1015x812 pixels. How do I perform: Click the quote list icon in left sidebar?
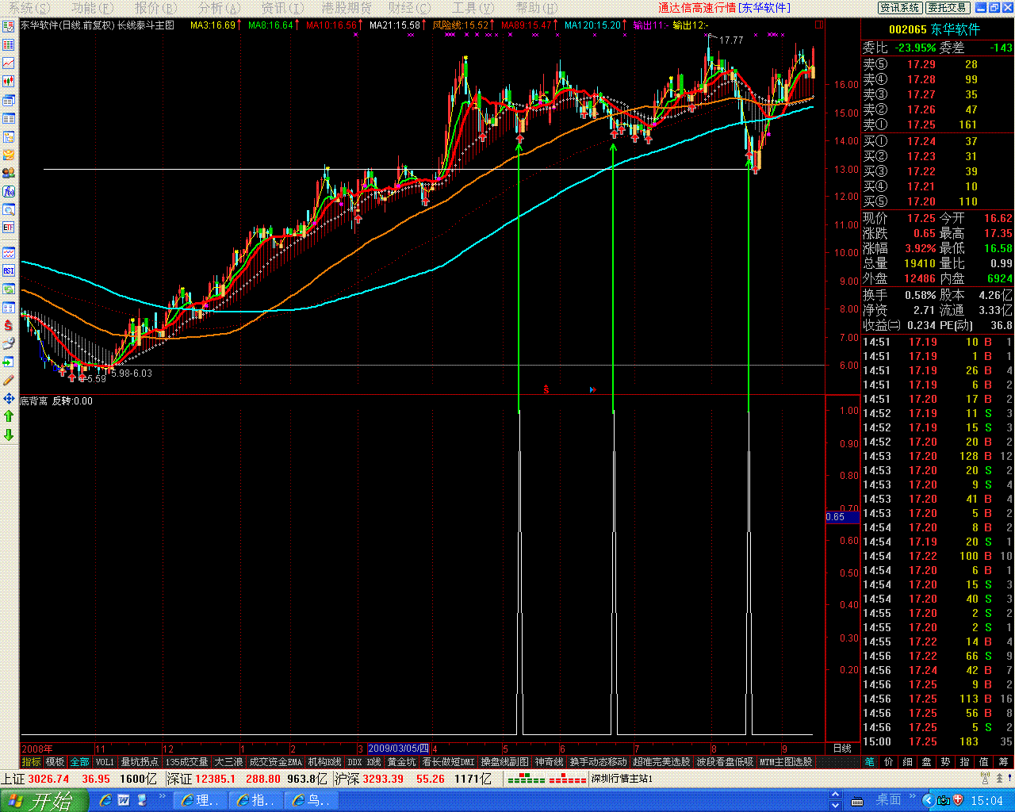9,44
